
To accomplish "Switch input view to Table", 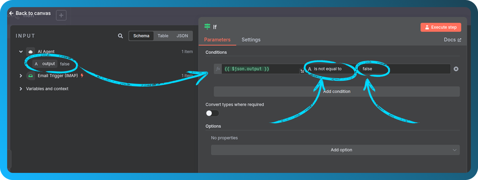I will [x=163, y=36].
